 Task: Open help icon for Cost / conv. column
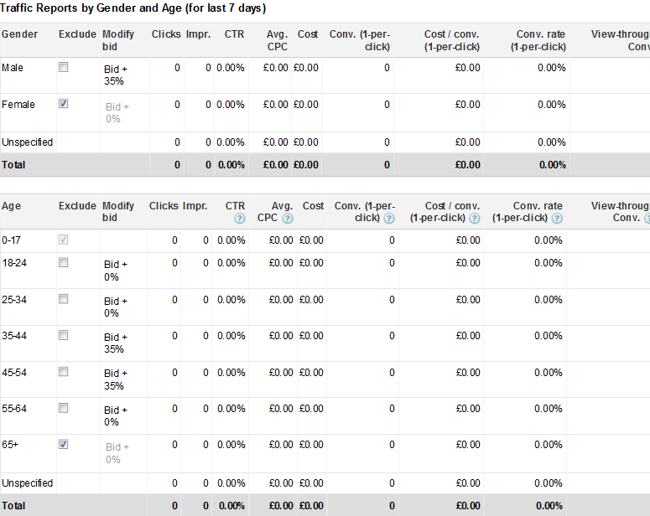click(475, 219)
